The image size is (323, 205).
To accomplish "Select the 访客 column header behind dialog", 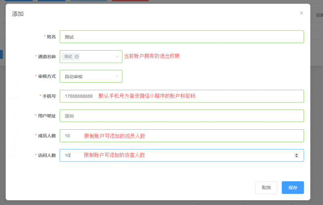I will tap(319, 15).
